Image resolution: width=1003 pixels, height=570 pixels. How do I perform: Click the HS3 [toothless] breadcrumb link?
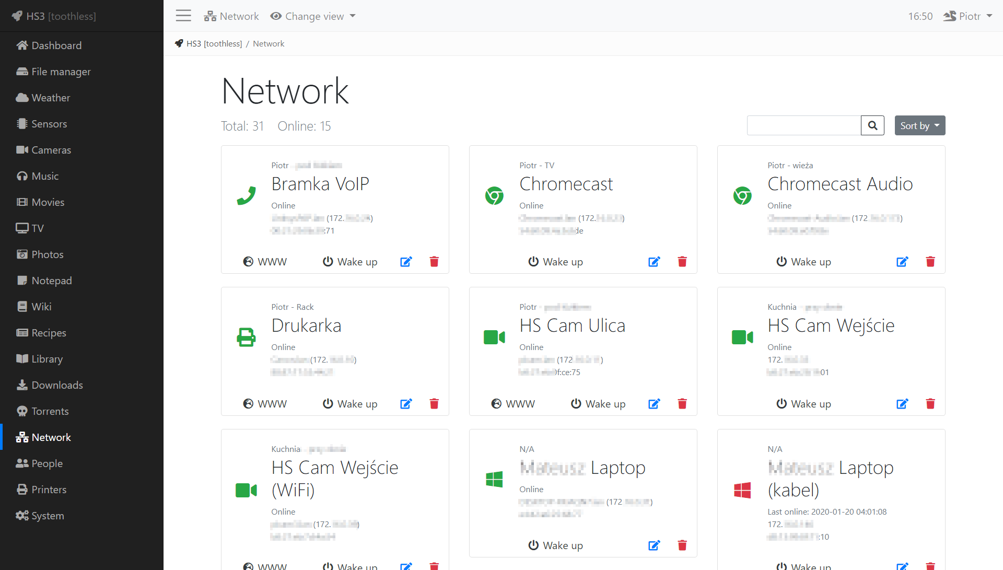tap(214, 44)
